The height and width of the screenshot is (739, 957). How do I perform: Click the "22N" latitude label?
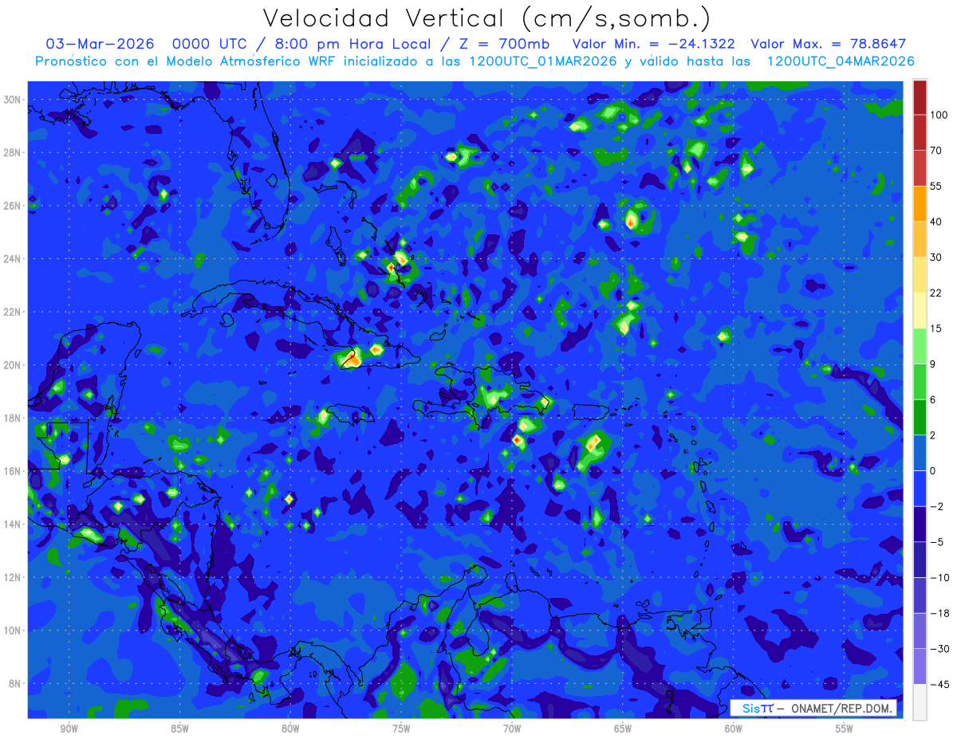click(x=13, y=312)
